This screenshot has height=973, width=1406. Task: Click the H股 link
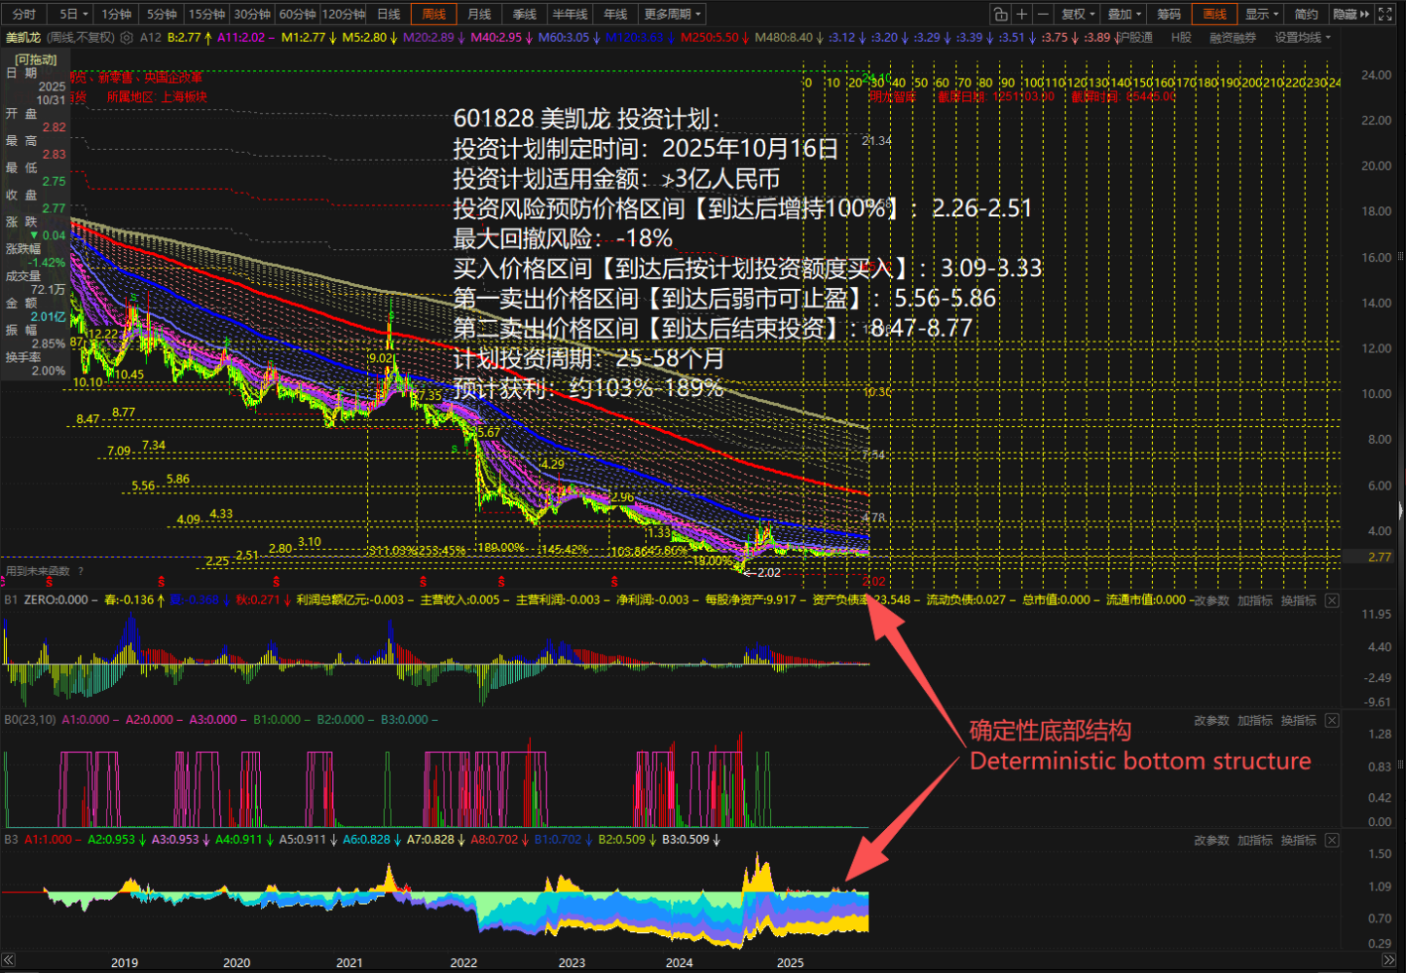[1181, 38]
